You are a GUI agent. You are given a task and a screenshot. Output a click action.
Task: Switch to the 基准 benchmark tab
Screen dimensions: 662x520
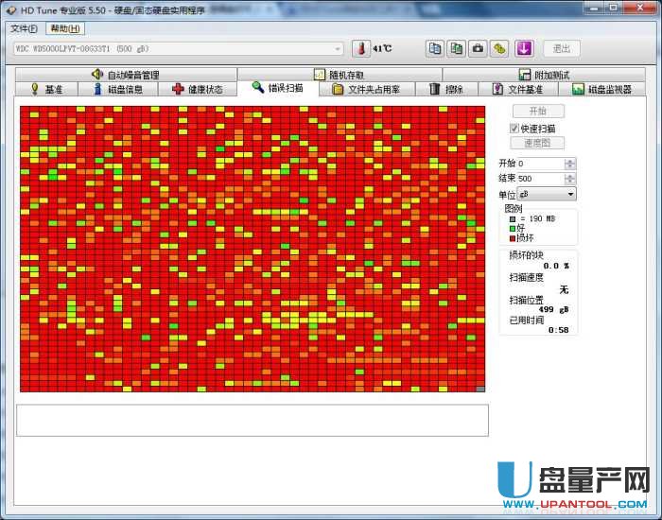[x=47, y=89]
